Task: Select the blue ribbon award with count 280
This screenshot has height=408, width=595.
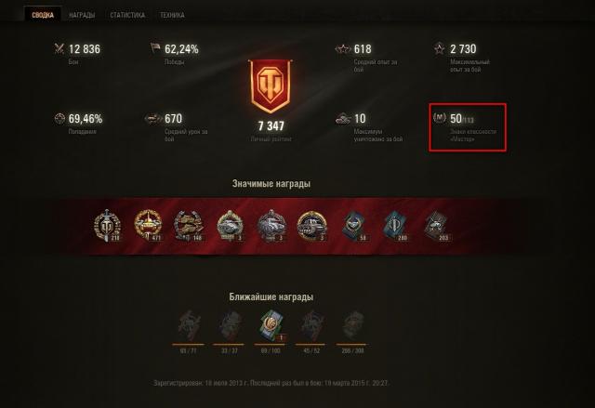Action: (x=395, y=227)
